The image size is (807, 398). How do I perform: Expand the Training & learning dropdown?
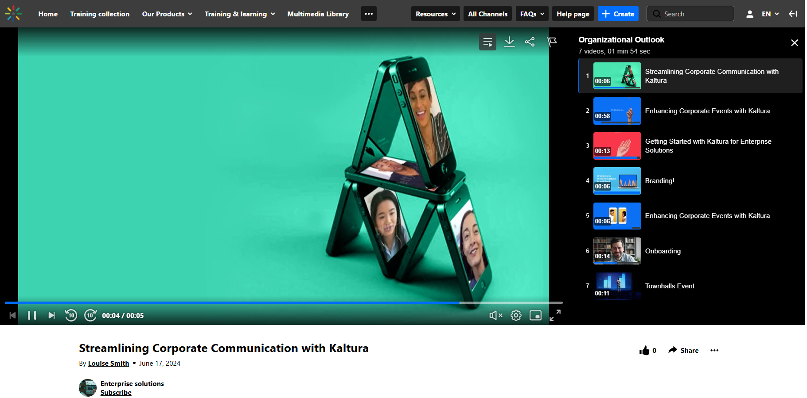coord(240,14)
